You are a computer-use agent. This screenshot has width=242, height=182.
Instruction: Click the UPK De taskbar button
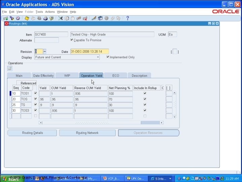pyautogui.click(x=136, y=179)
